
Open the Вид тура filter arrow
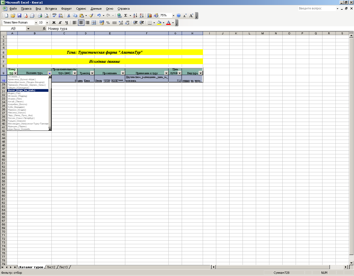[x=201, y=73]
